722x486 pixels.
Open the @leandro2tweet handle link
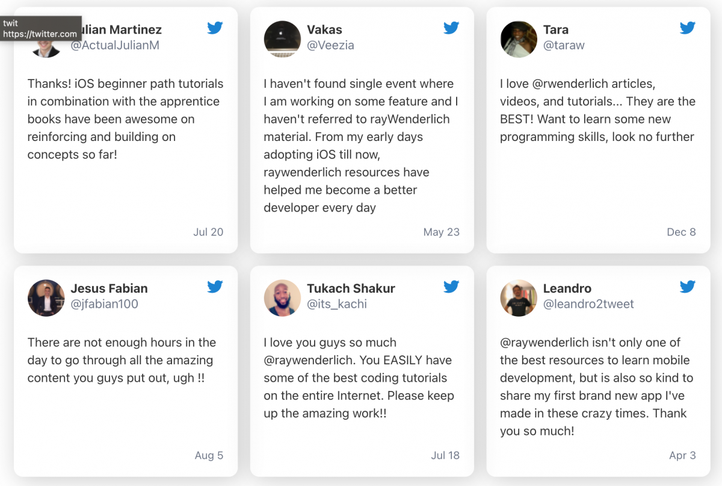tap(588, 304)
